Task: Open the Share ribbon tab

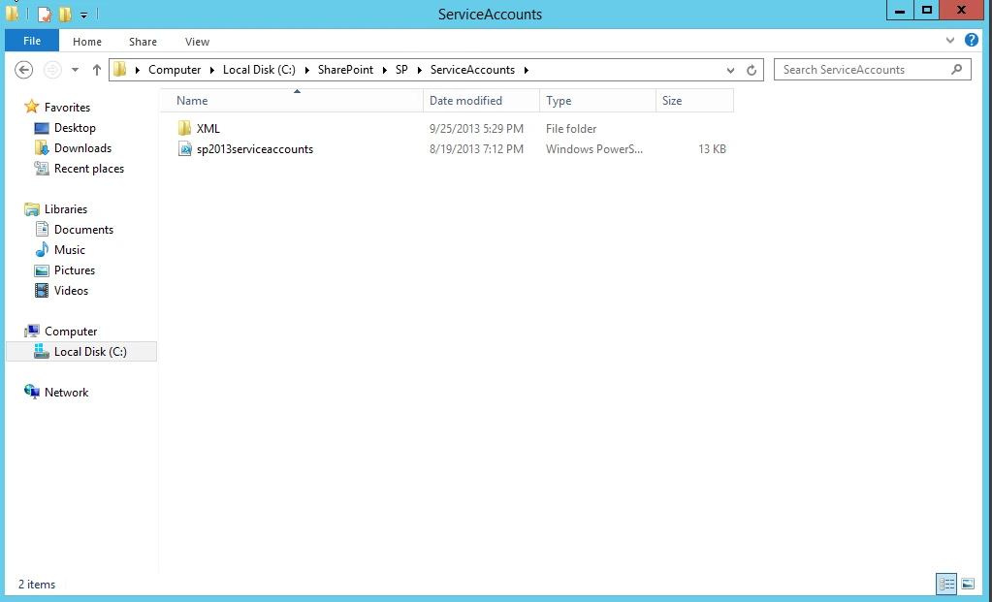Action: pyautogui.click(x=143, y=41)
